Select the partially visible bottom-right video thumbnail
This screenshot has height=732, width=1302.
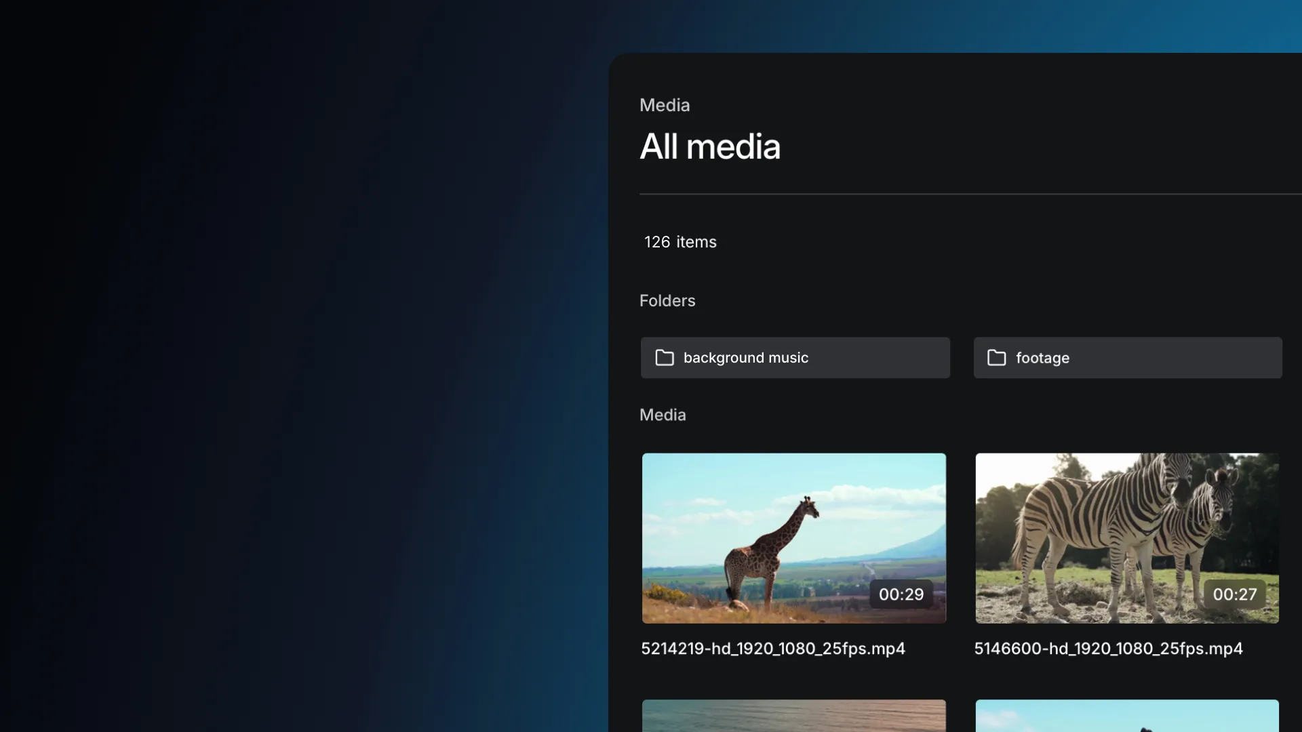point(1126,716)
